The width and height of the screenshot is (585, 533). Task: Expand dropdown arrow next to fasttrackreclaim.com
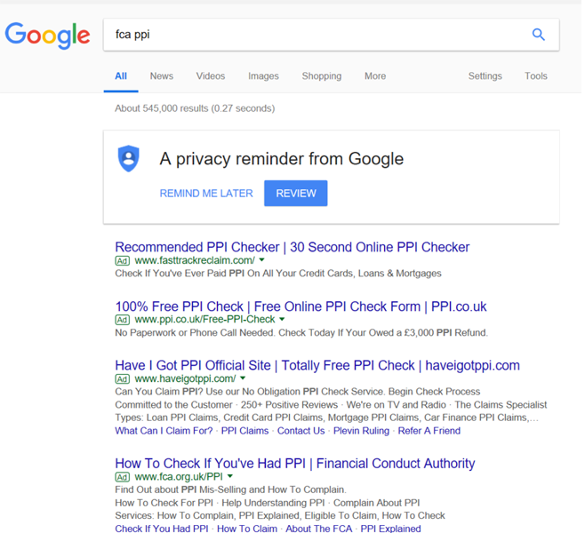262,259
